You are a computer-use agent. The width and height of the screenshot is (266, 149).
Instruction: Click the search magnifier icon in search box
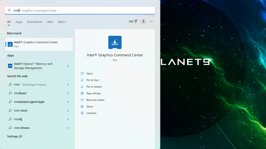(x=9, y=10)
